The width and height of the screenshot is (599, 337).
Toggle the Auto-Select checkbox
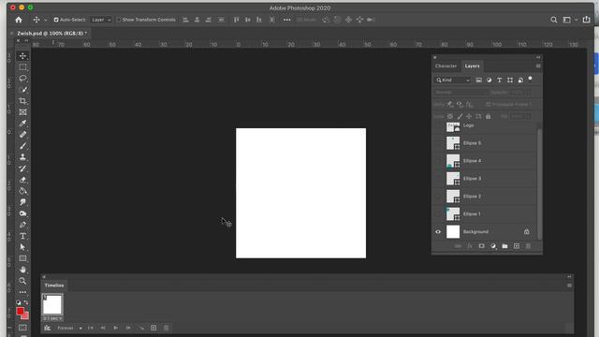56,20
